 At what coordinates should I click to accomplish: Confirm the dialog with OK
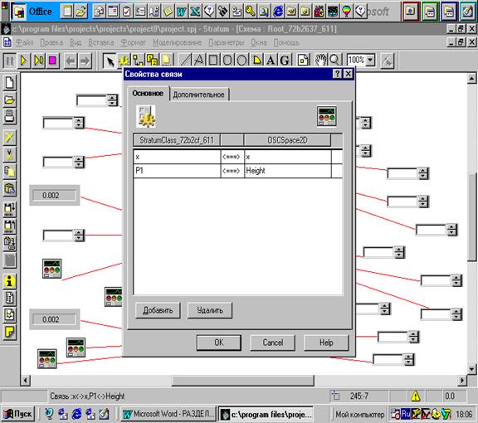(x=218, y=343)
